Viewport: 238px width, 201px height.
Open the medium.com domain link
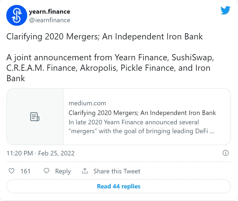click(x=87, y=103)
